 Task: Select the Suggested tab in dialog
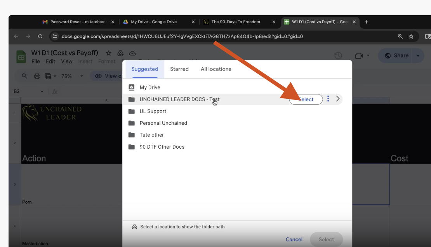pyautogui.click(x=145, y=69)
